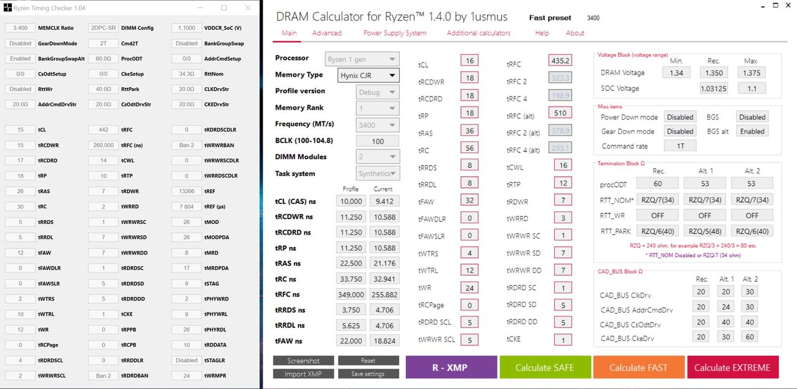Toggle the BGS alt Enabled button

pyautogui.click(x=752, y=131)
